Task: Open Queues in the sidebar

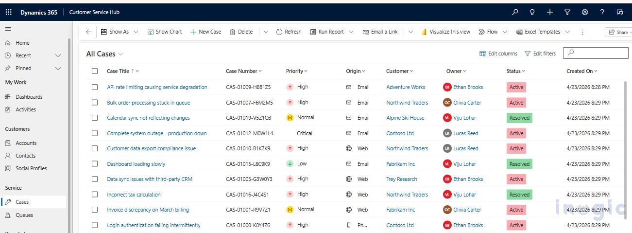Action: point(24,215)
